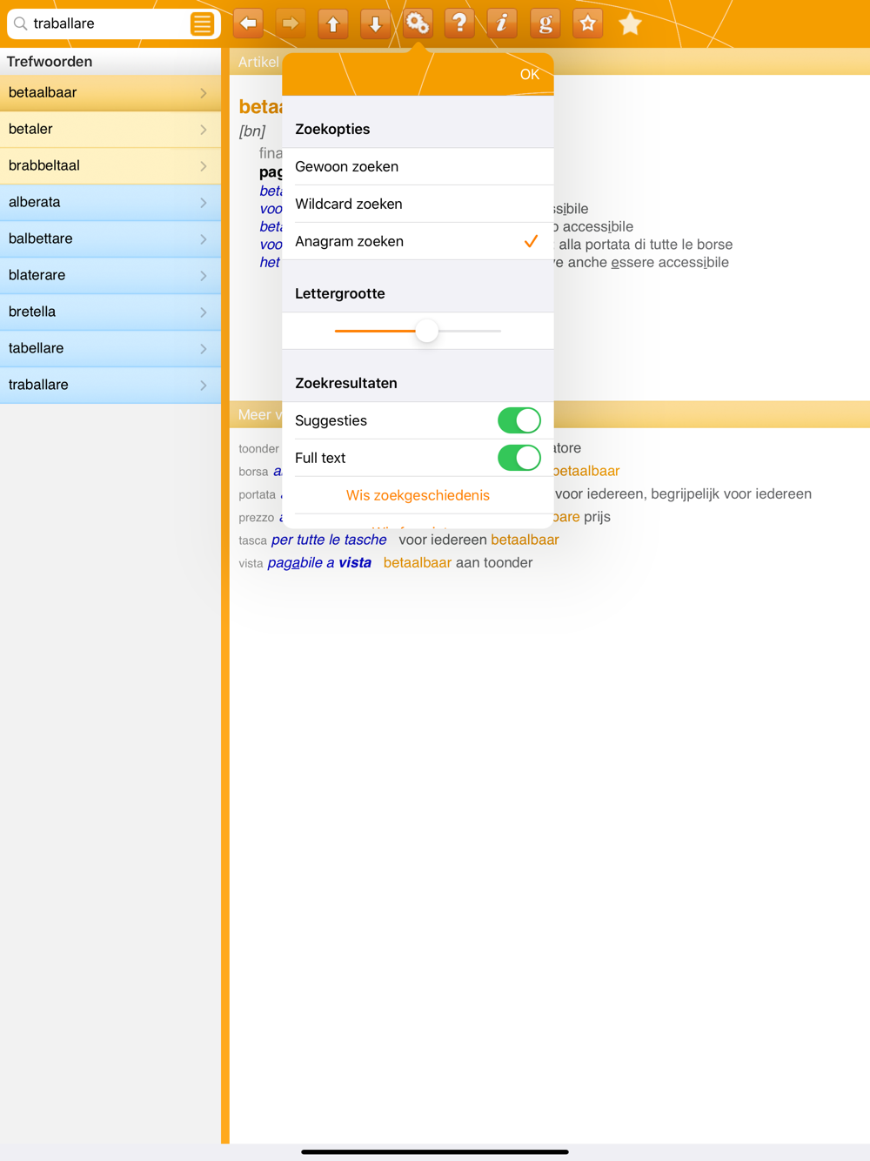Adjust the Lettergrootte slider handle
This screenshot has width=870, height=1161.
click(426, 331)
